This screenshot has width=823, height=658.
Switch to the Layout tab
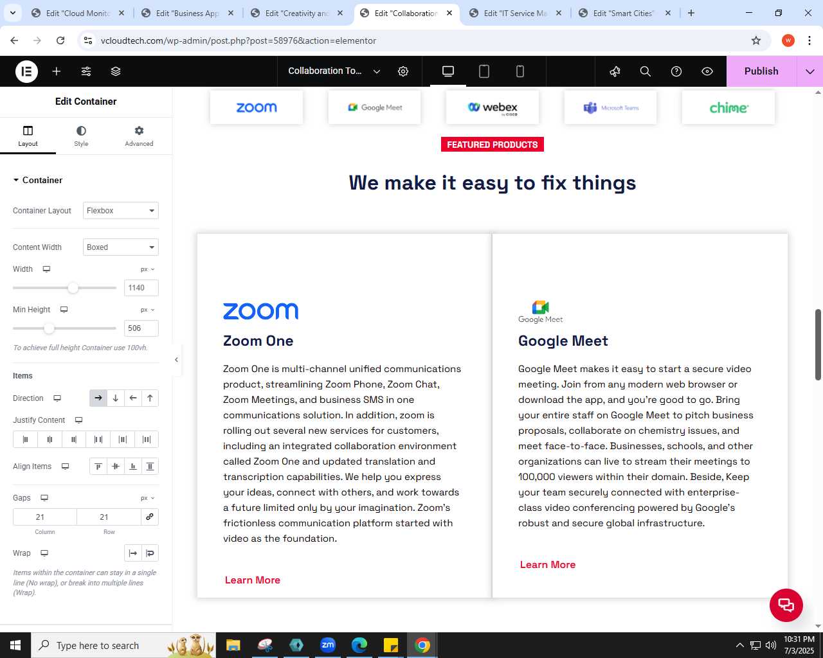click(x=28, y=136)
